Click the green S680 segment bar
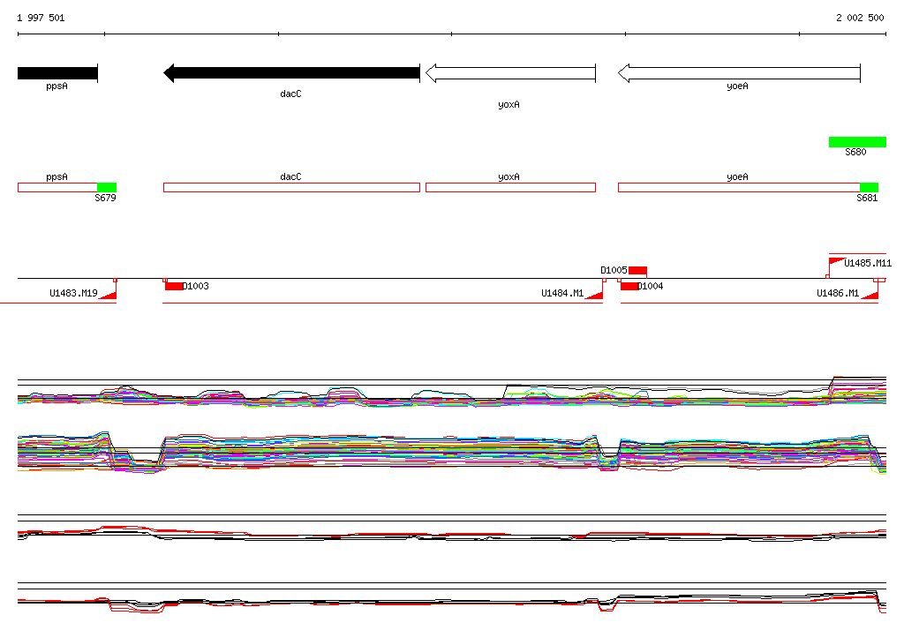 857,142
